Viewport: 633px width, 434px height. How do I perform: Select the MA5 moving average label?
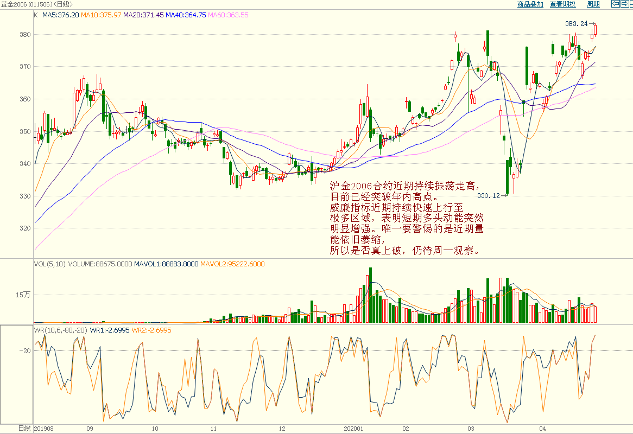point(60,15)
